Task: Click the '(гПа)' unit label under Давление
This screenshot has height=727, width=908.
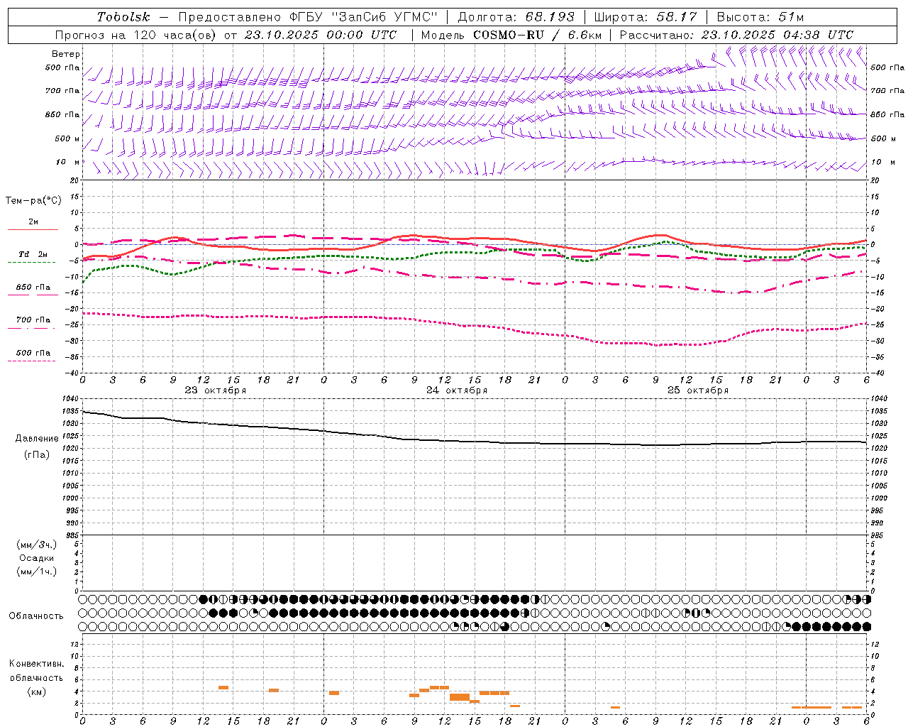Action: pos(37,455)
